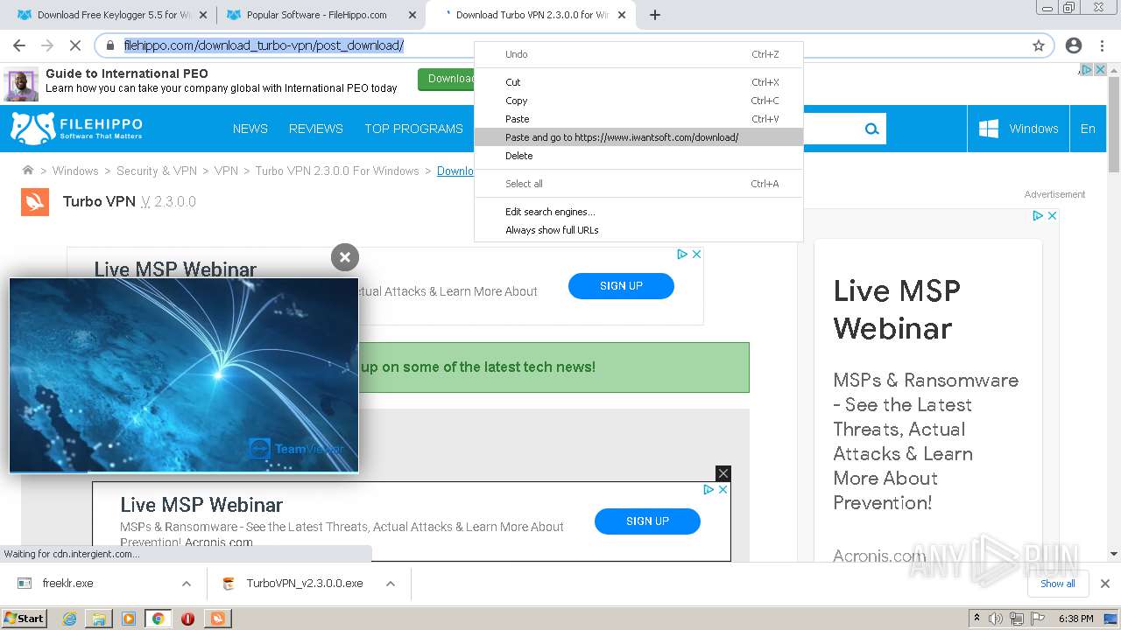The image size is (1121, 630).
Task: Click SIGN UP on top webinar ad
Action: pyautogui.click(x=621, y=285)
